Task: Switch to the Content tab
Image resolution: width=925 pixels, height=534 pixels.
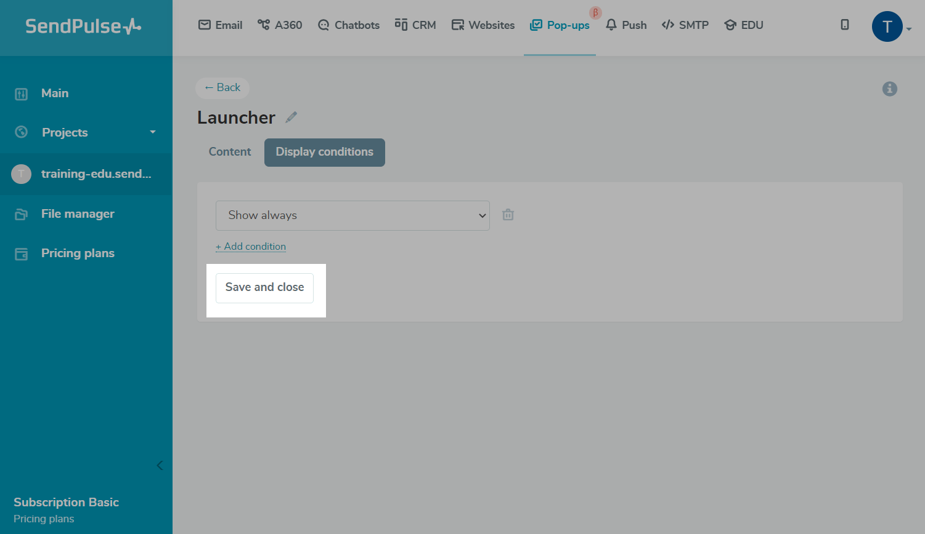Action: (x=230, y=152)
